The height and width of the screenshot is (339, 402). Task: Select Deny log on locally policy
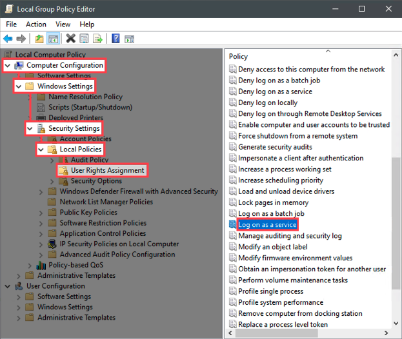(268, 102)
